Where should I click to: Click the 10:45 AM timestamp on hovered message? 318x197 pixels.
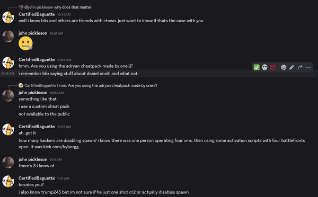7,74
